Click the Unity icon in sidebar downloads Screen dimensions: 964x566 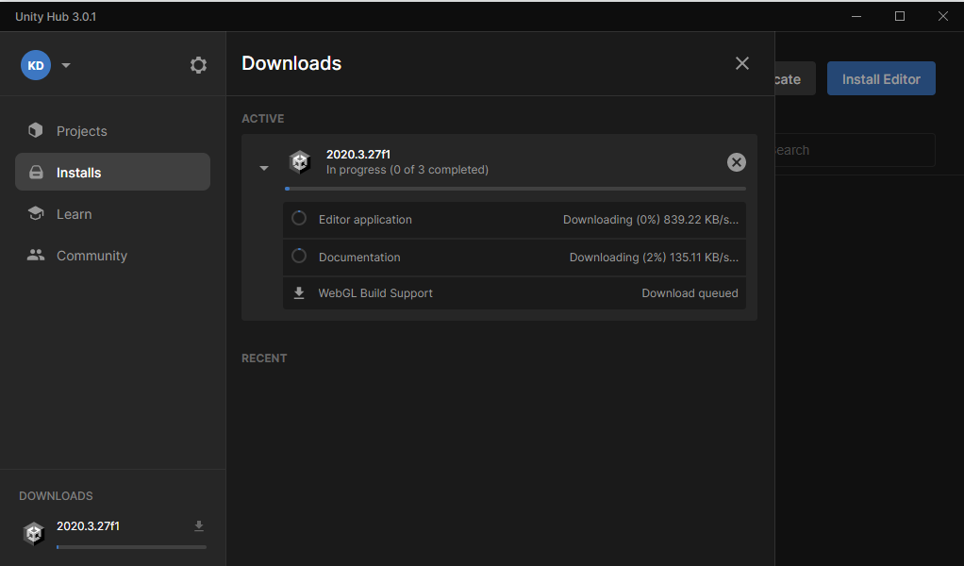[x=35, y=533]
